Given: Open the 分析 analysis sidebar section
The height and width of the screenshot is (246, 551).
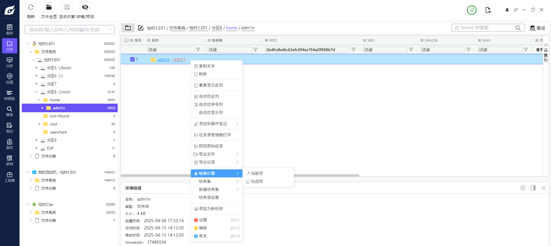Looking at the screenshot, I should point(9,62).
